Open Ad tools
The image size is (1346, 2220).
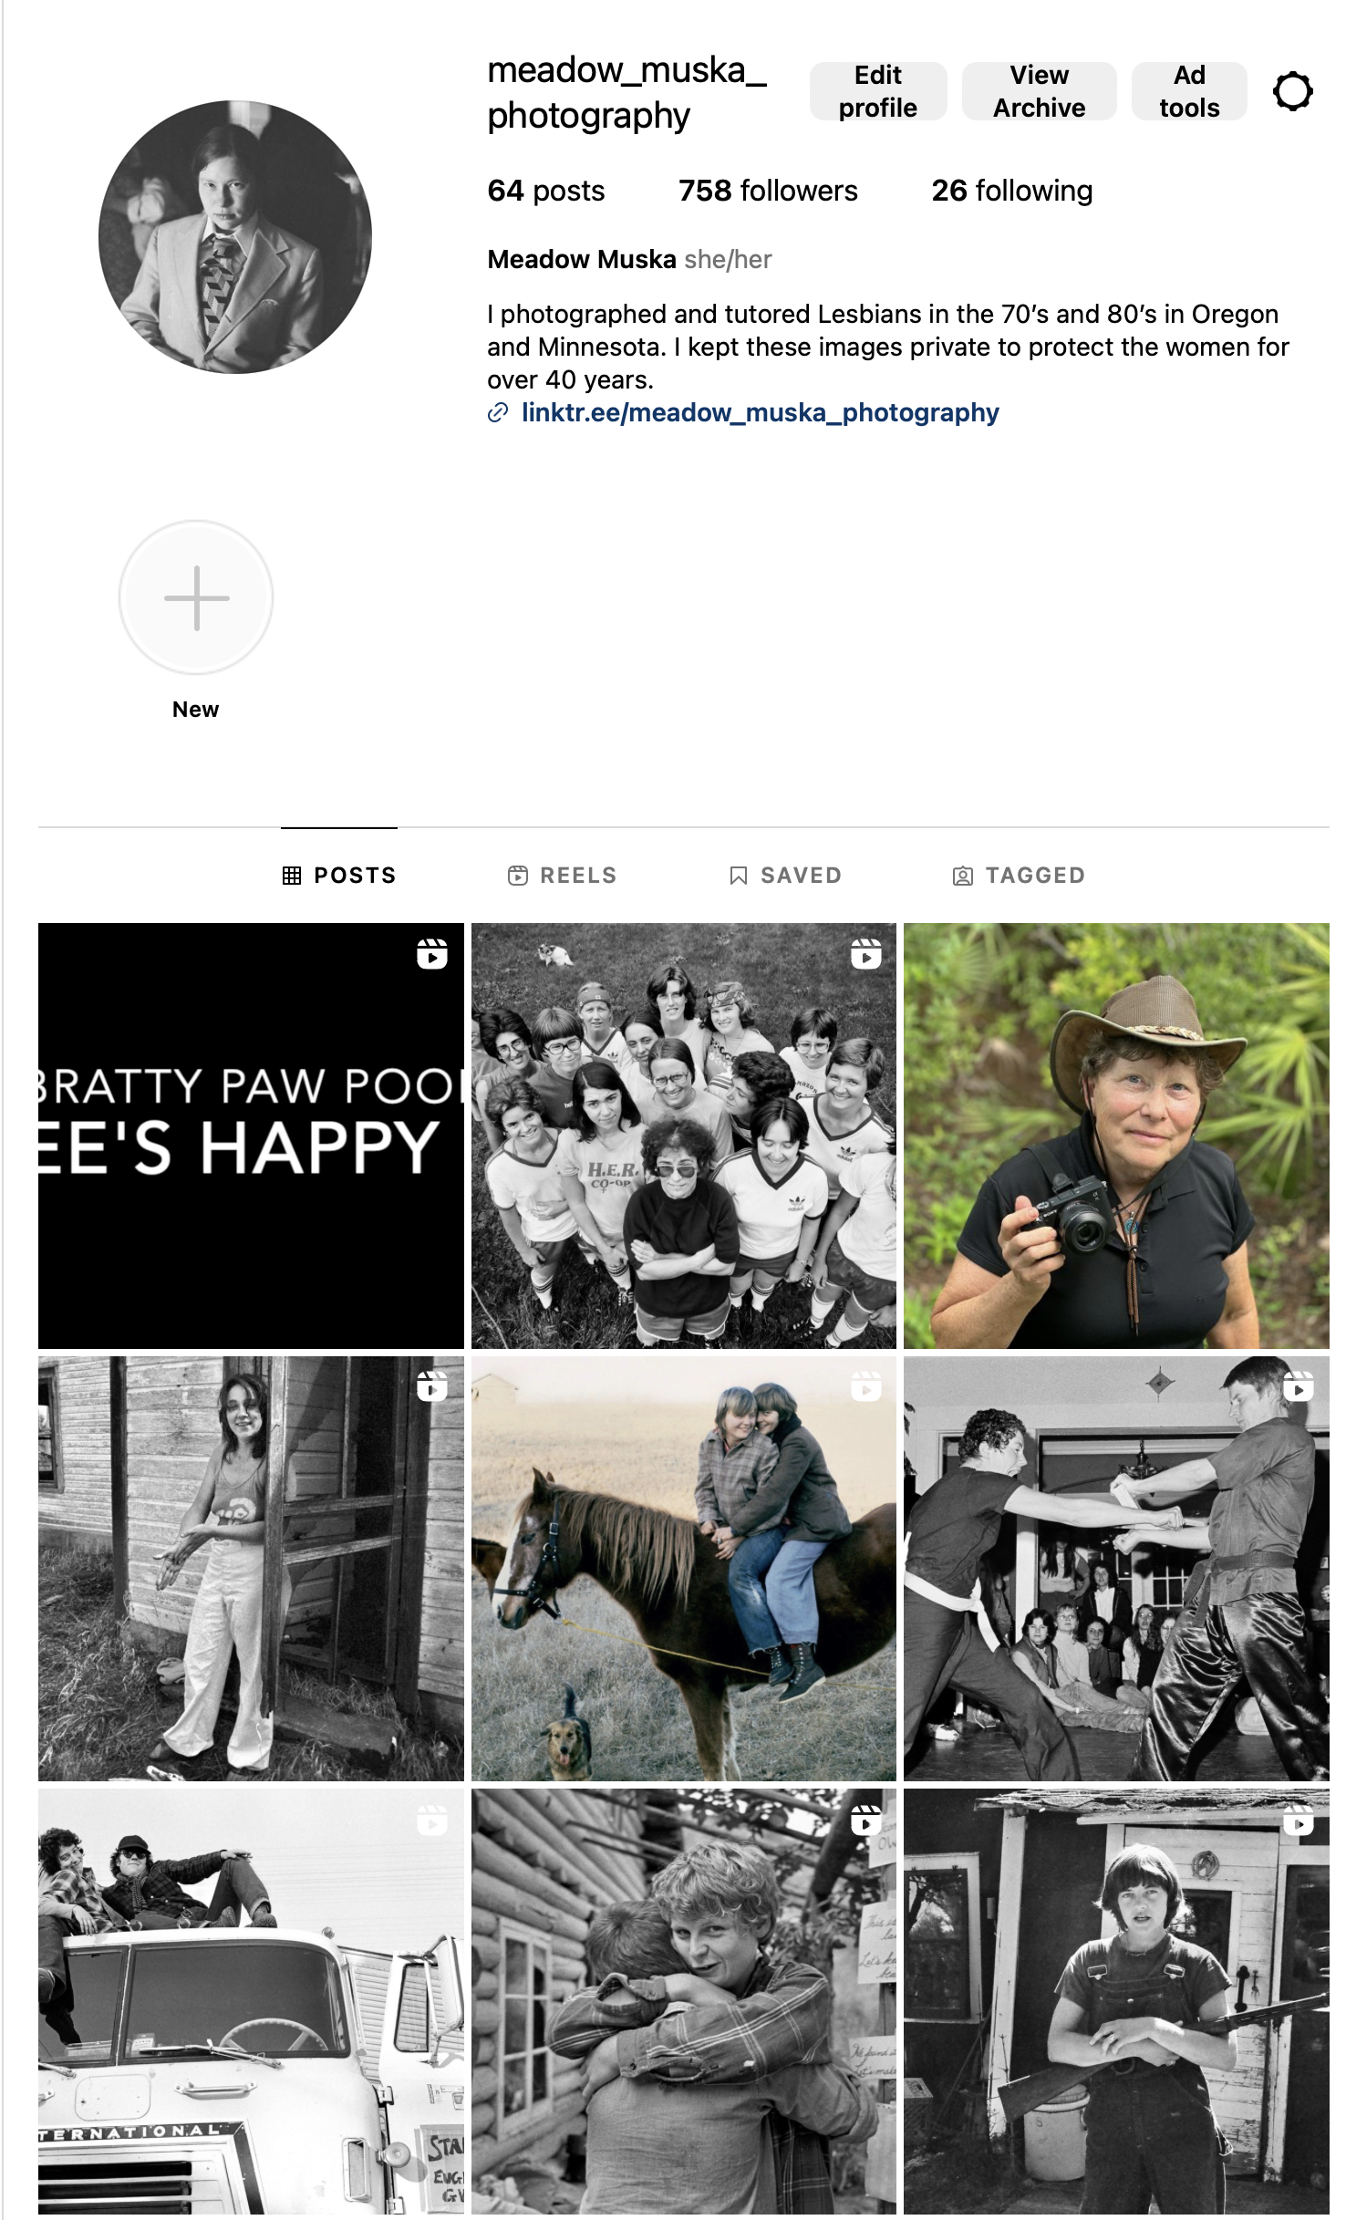click(x=1189, y=91)
